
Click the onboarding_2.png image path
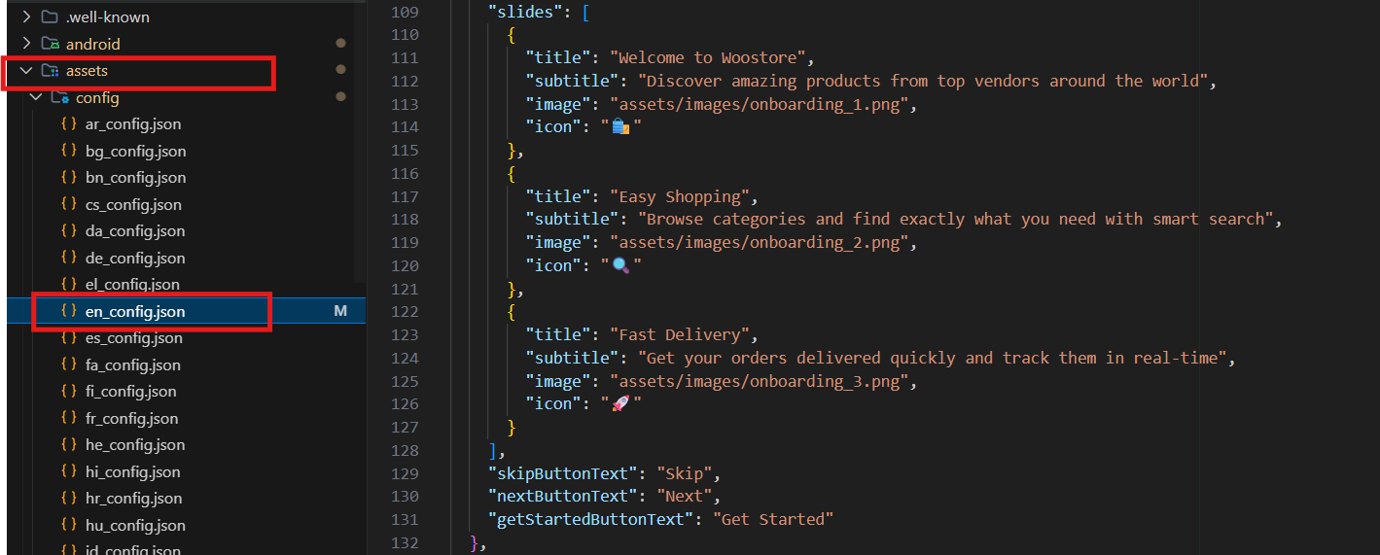(760, 243)
